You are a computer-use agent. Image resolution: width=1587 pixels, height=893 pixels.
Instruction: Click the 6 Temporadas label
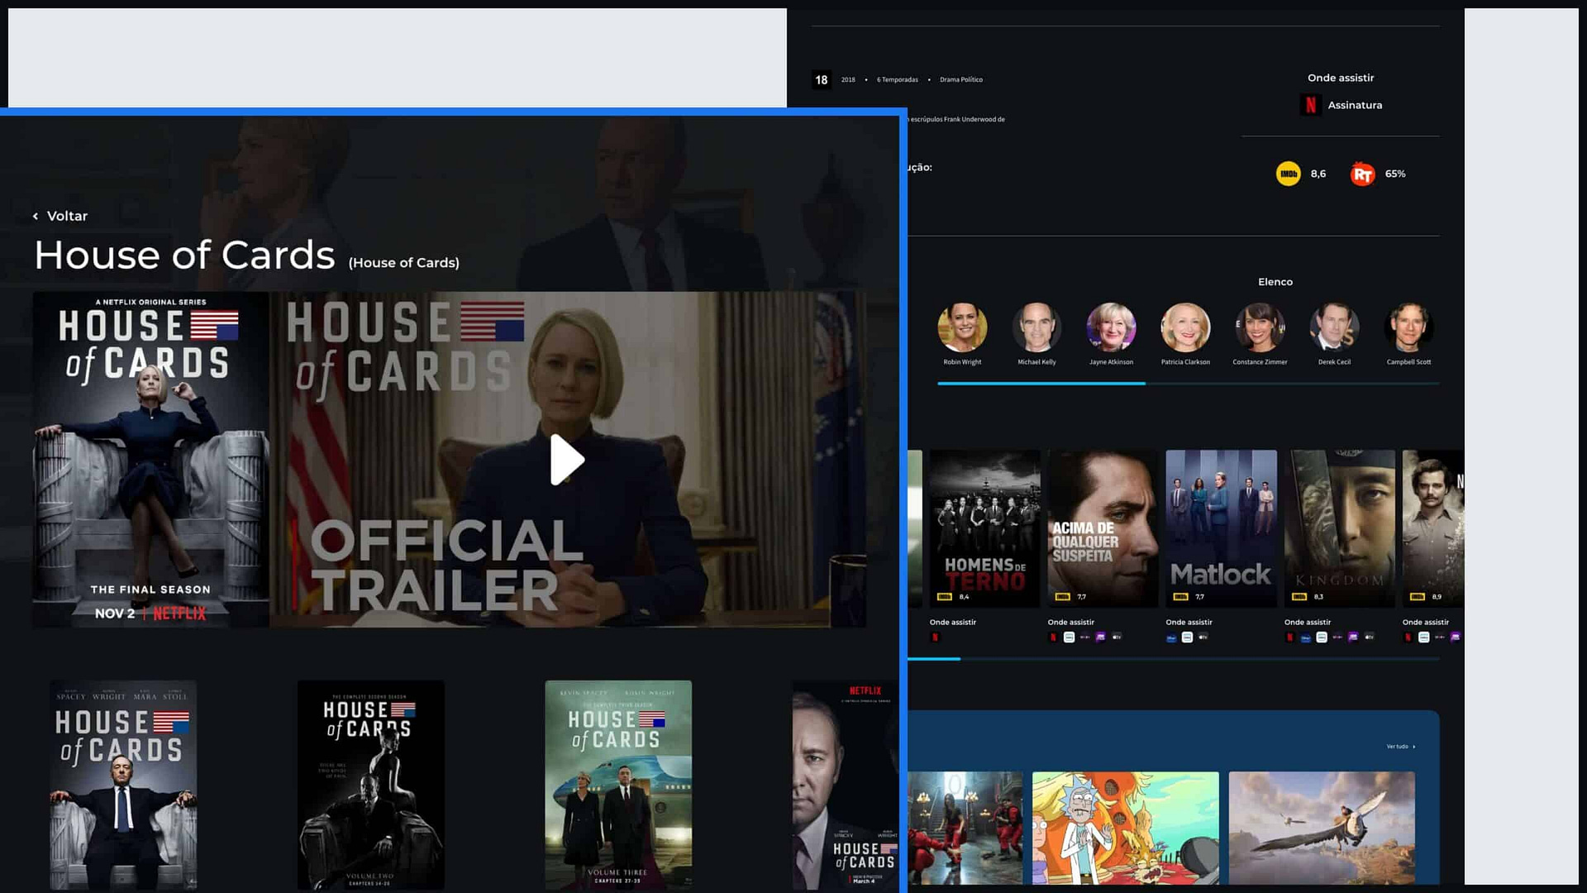898,80
